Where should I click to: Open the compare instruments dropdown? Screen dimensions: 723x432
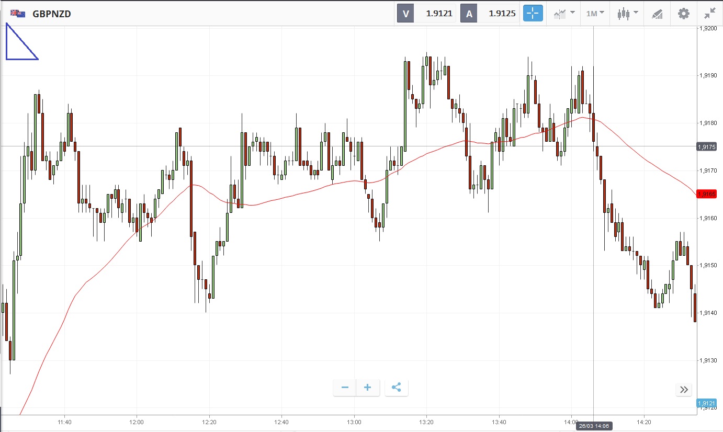coord(564,14)
